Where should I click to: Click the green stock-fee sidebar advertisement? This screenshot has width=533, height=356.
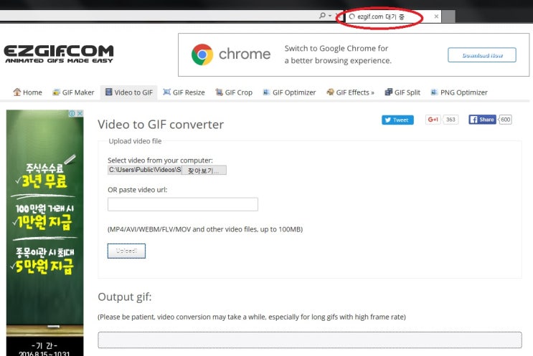click(45, 233)
